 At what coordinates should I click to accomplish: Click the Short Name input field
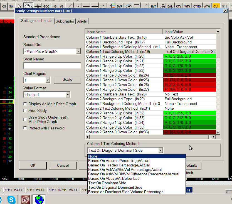tap(52, 66)
